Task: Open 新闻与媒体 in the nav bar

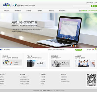Action: coord(62,11)
